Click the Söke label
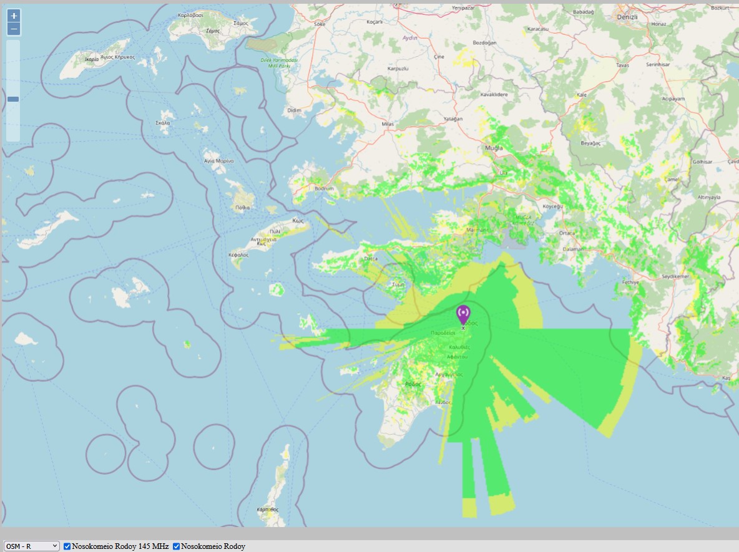This screenshot has width=739, height=552. tap(320, 24)
